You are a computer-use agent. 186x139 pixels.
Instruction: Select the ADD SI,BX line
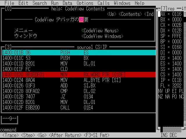(79, 85)
